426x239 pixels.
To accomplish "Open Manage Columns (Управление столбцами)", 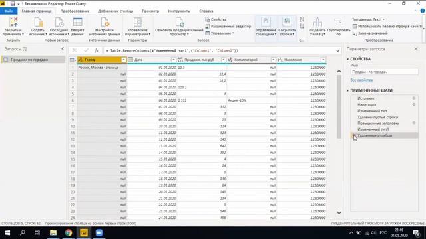I will [266, 26].
